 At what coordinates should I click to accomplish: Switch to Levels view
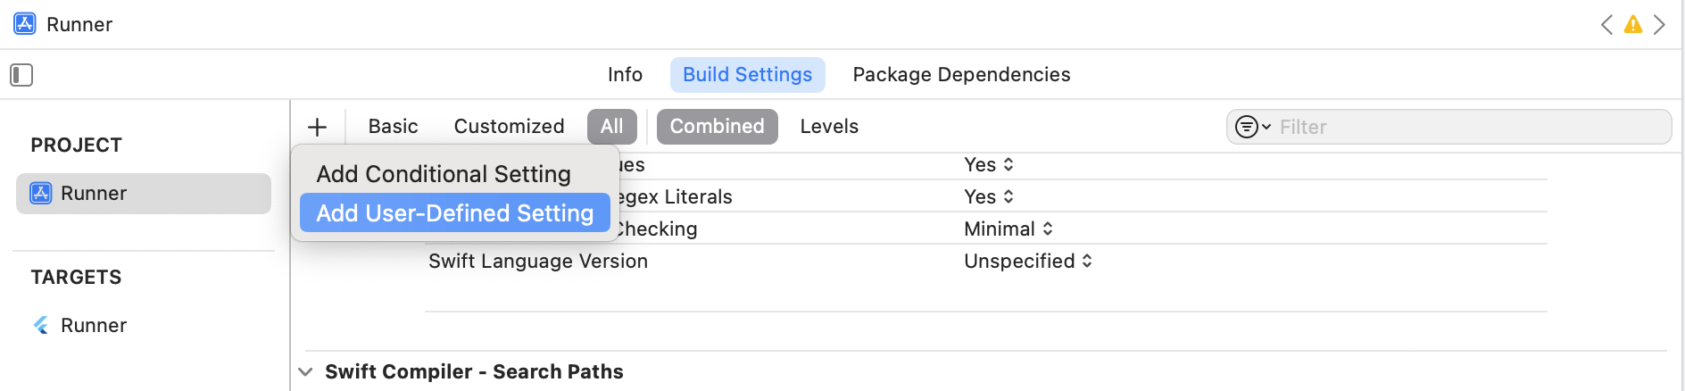[x=829, y=127]
